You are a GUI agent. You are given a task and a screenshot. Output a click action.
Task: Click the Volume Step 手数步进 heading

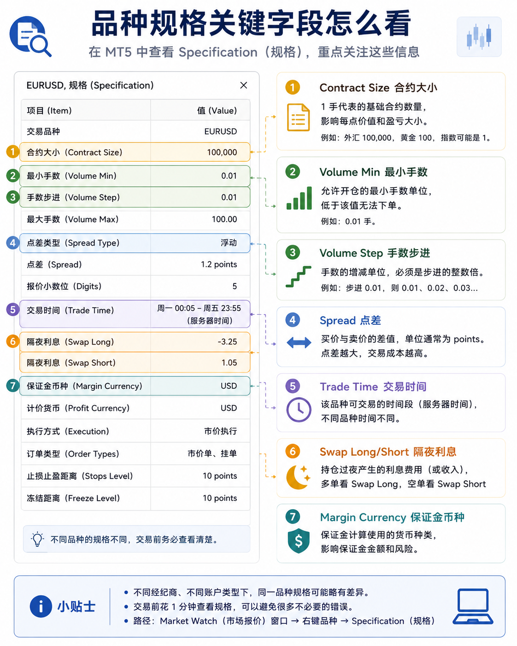(x=375, y=253)
